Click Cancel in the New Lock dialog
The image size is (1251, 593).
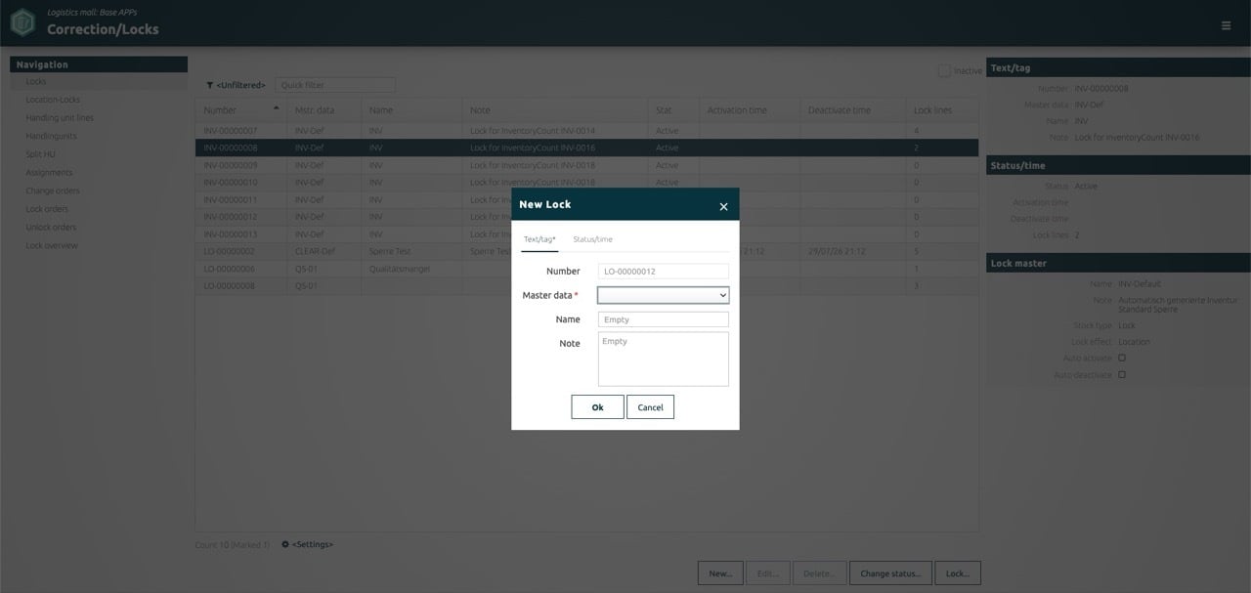(650, 407)
